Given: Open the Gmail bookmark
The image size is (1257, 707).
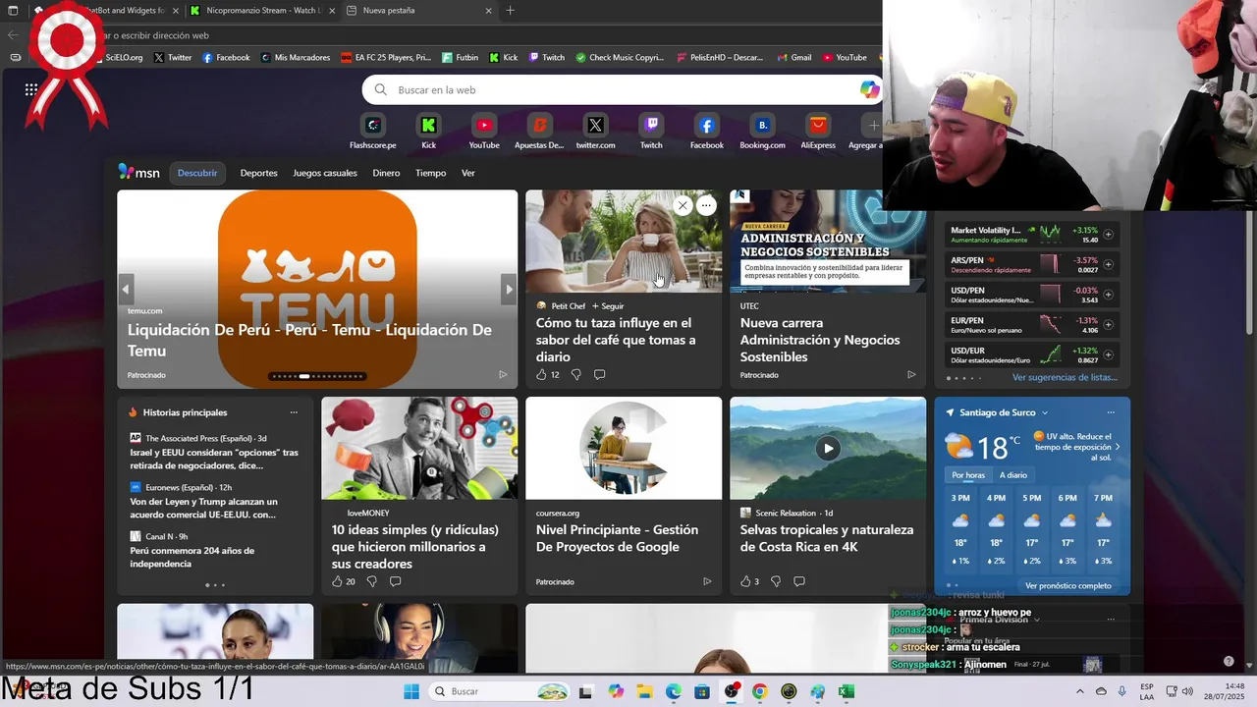Looking at the screenshot, I should point(793,57).
